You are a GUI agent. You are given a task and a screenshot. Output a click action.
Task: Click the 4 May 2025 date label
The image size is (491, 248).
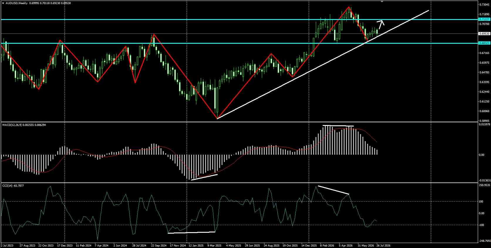point(234,245)
